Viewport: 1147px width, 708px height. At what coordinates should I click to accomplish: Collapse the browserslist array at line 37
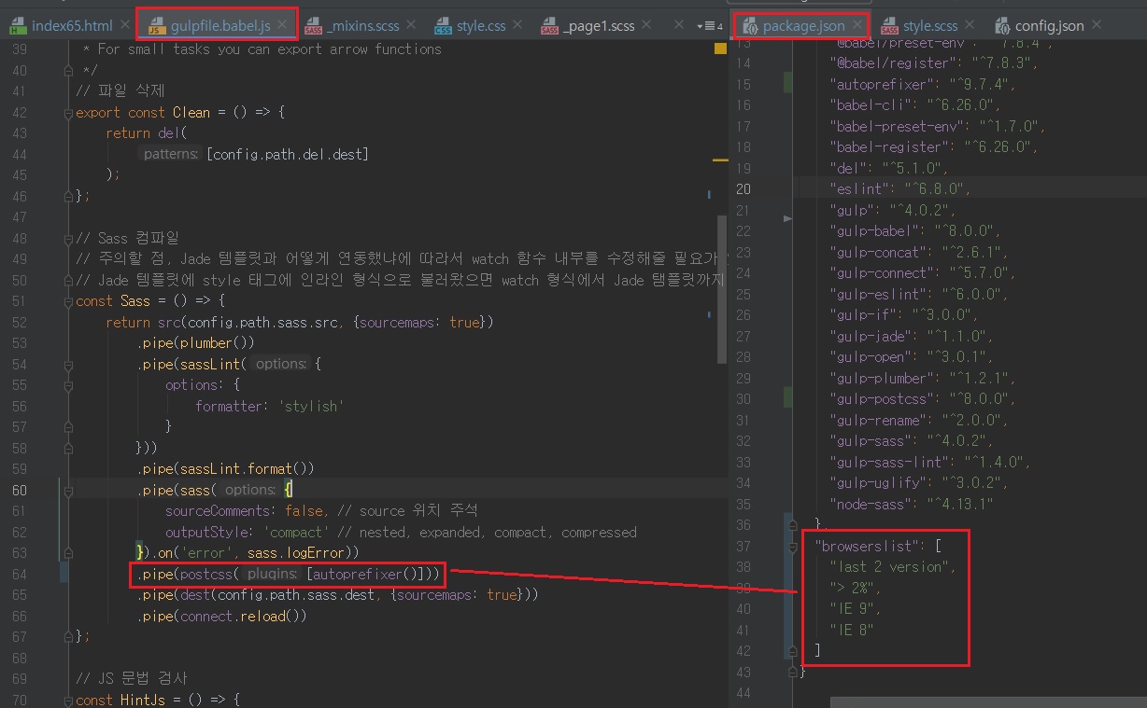(792, 546)
